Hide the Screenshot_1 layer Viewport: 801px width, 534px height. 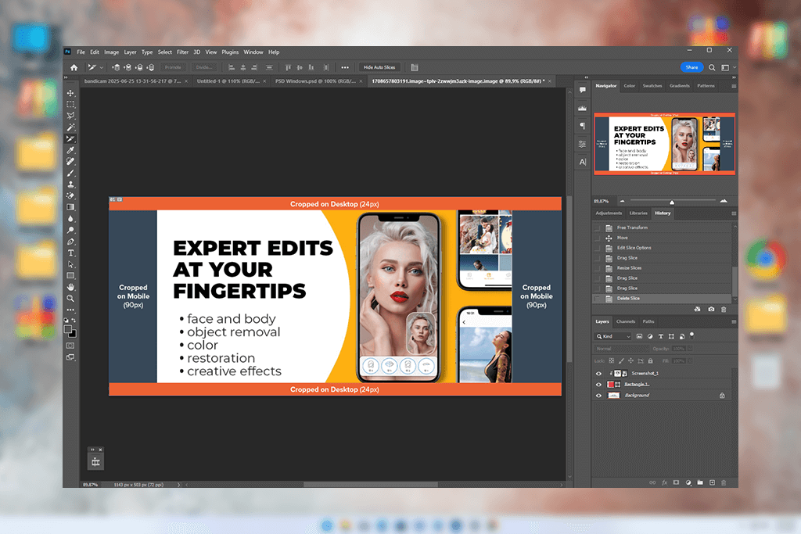599,374
